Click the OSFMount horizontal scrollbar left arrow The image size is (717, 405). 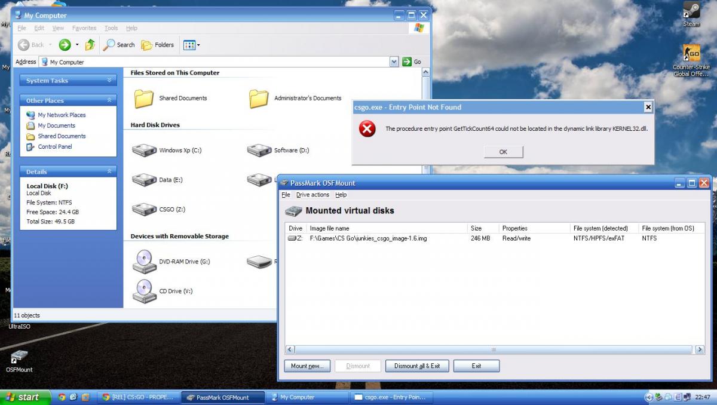click(291, 349)
